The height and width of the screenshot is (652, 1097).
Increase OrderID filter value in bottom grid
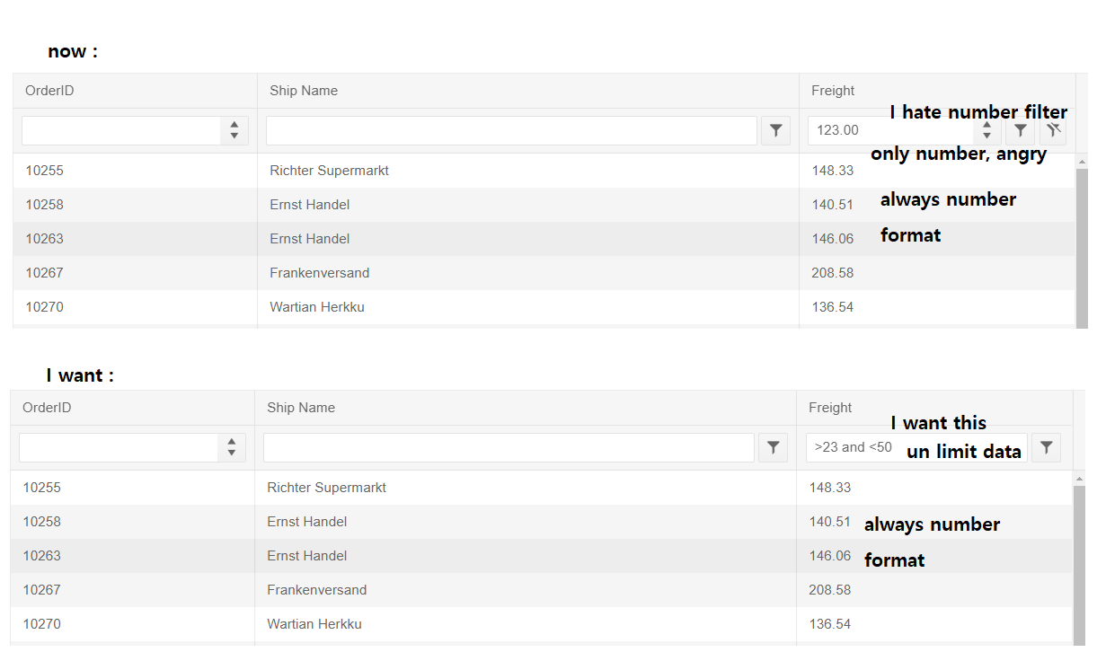tap(231, 442)
